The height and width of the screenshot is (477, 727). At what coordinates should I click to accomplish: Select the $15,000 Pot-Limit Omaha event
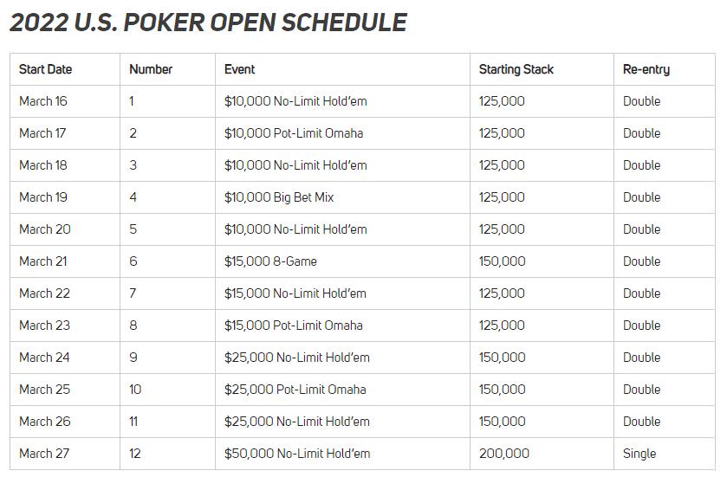coord(294,326)
